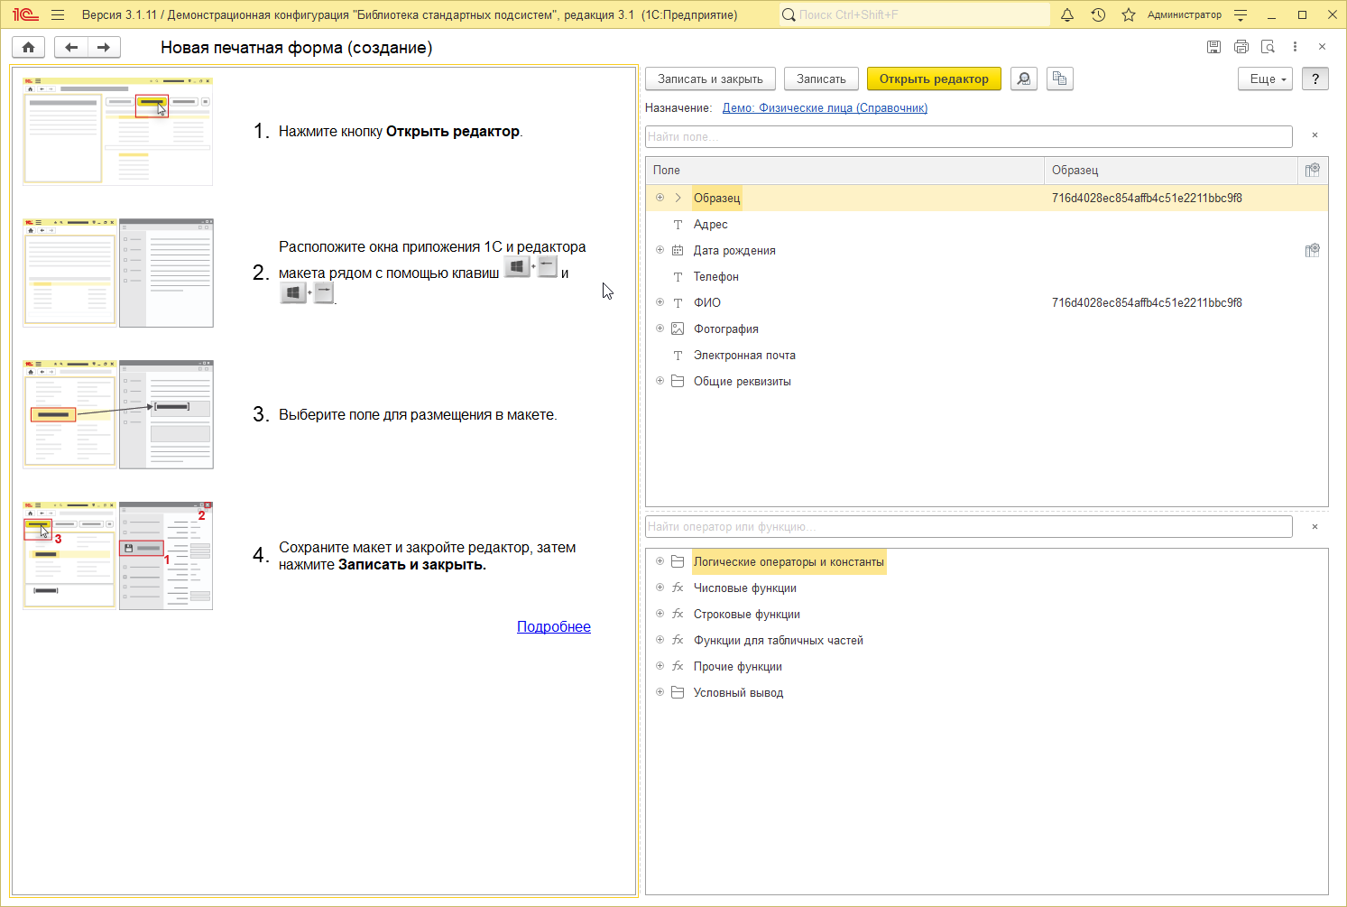Expand the Числовые функции group
Viewport: 1347px width, 907px height.
[660, 588]
